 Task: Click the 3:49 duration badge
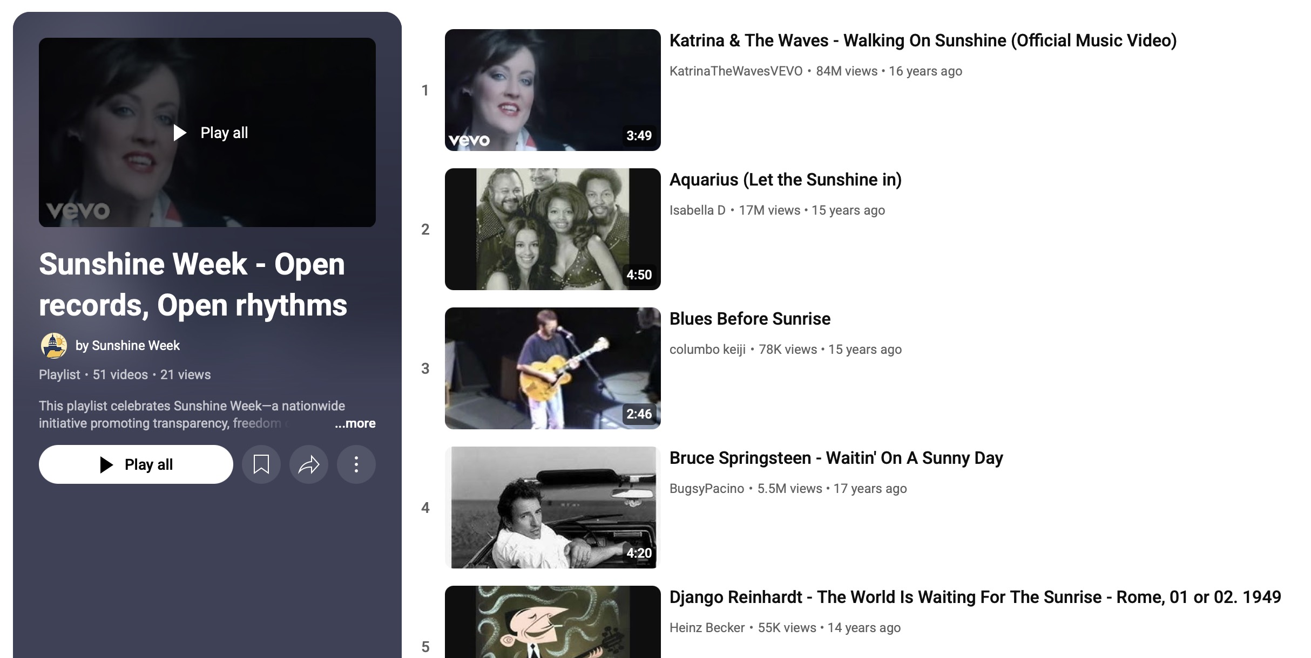(x=639, y=135)
